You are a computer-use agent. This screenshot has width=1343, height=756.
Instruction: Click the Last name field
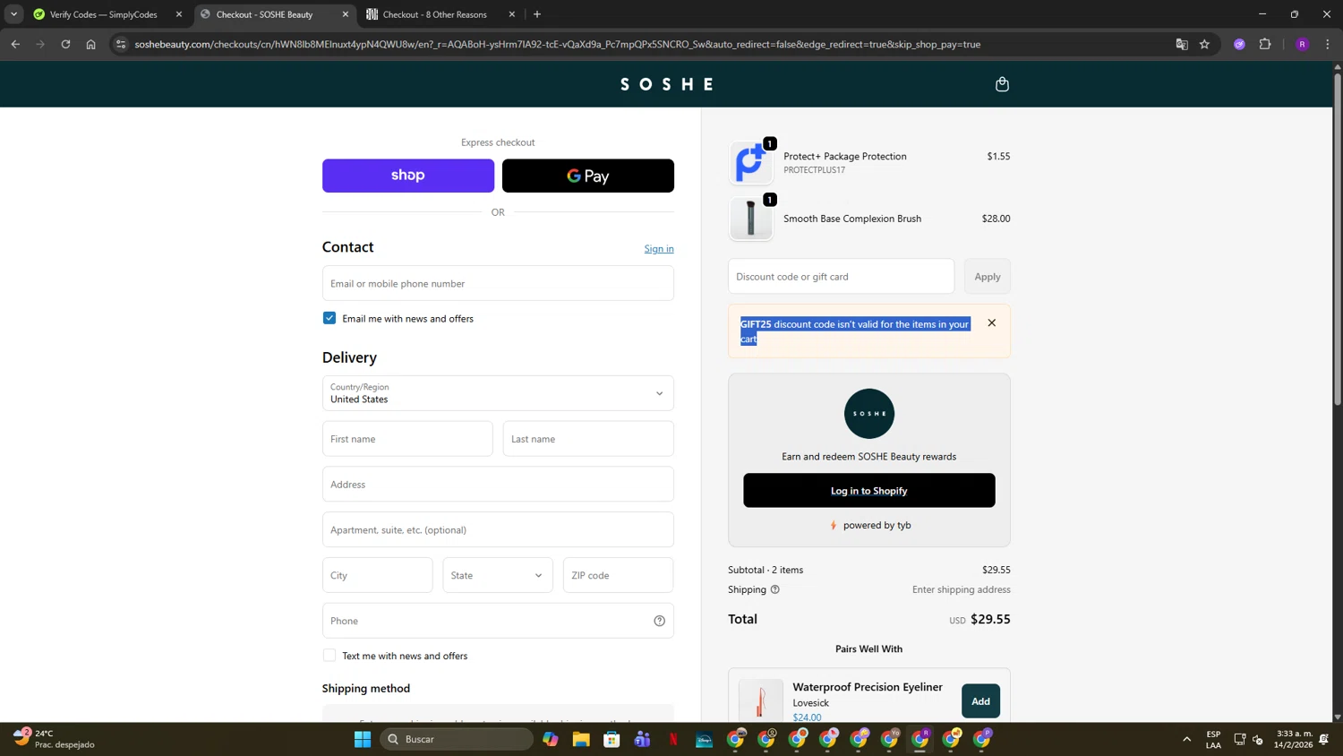[588, 439]
